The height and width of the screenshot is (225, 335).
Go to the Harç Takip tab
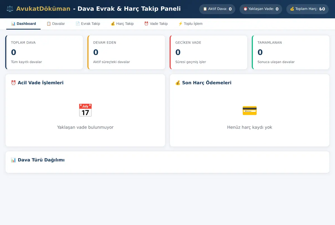(x=122, y=24)
